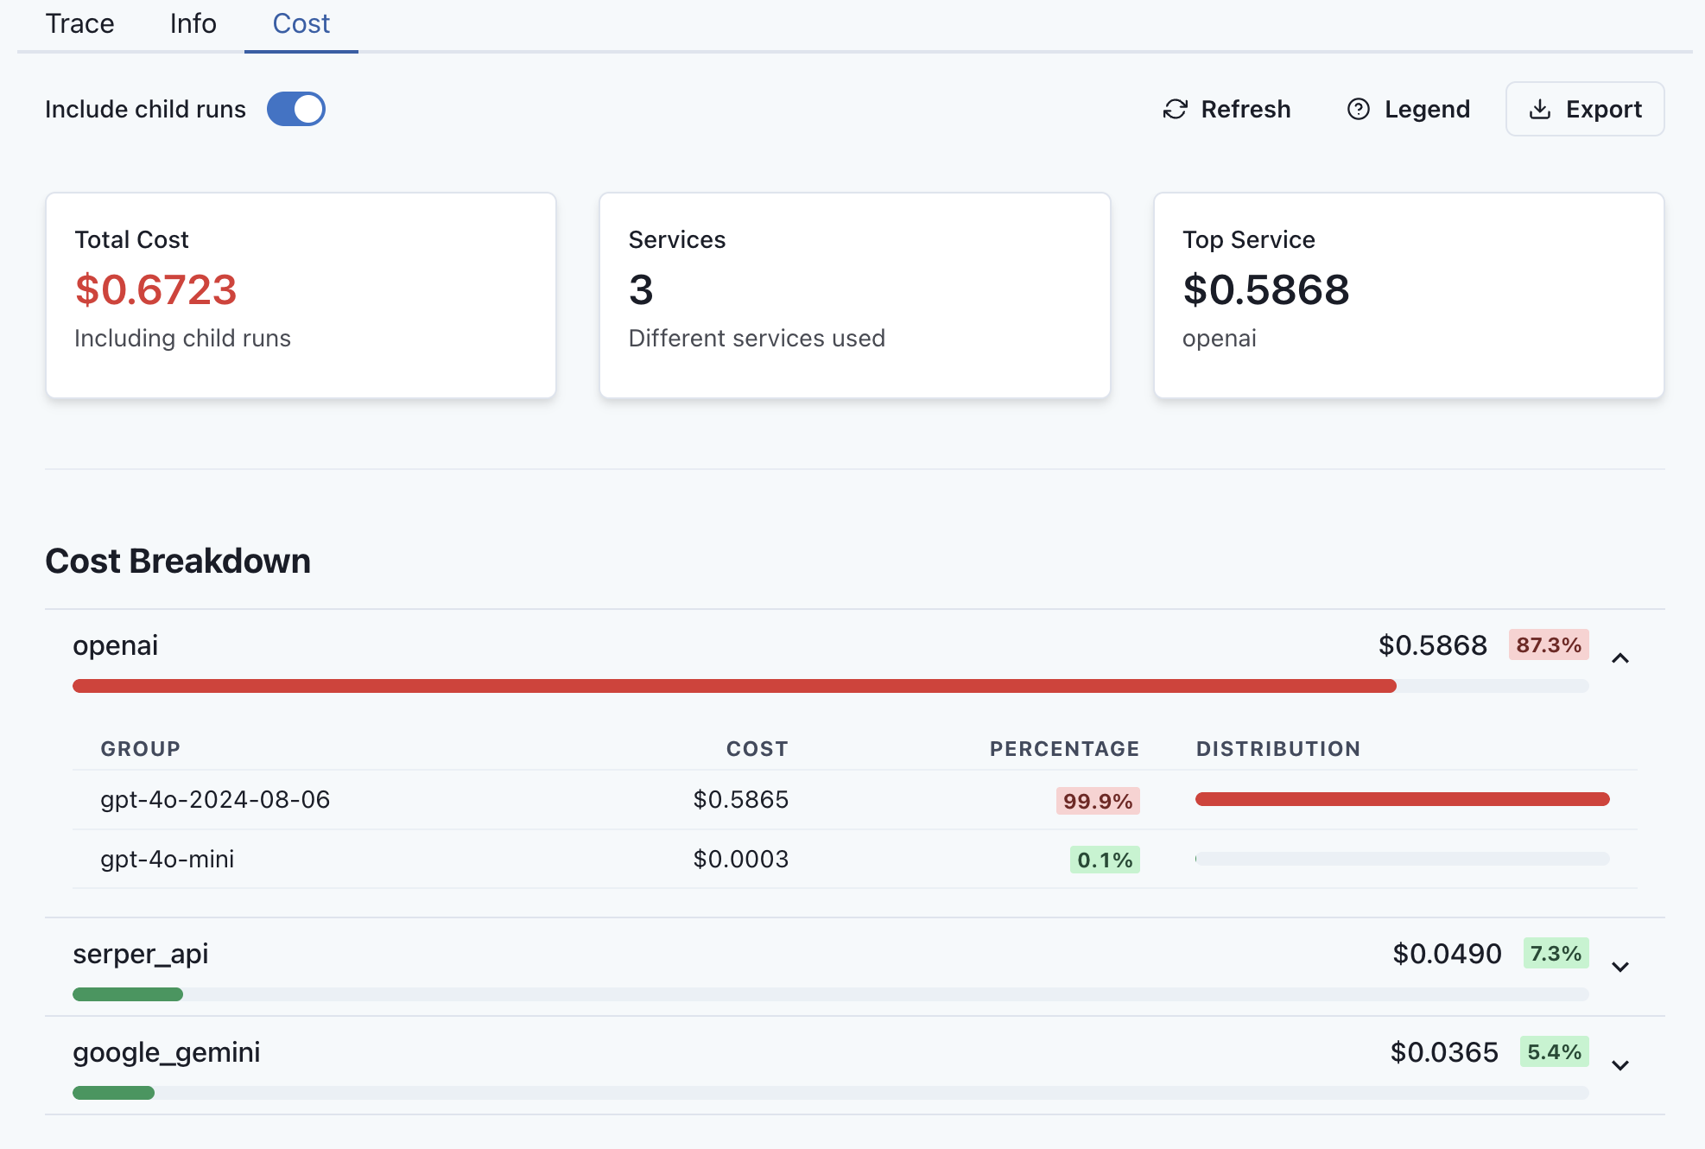Click the 5.4% google_gemini badge
This screenshot has height=1149, width=1705.
(1554, 1051)
